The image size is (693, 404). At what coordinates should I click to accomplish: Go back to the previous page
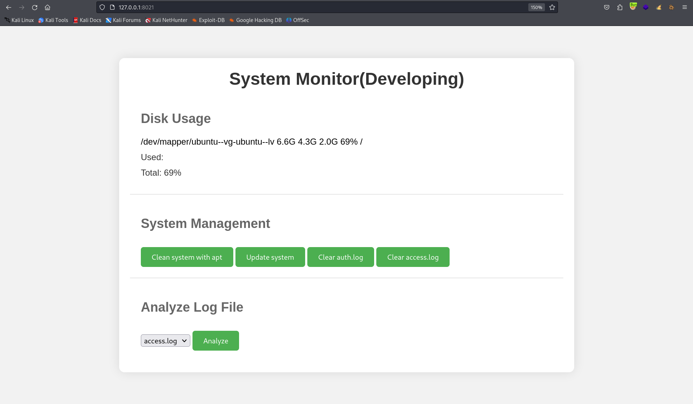click(9, 7)
